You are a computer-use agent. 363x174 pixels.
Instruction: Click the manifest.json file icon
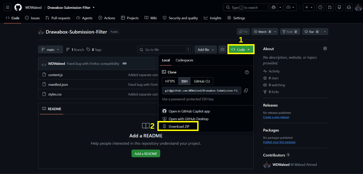[x=44, y=85]
